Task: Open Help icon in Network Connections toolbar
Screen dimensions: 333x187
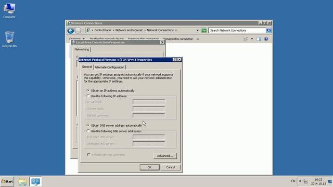Action: point(266,39)
